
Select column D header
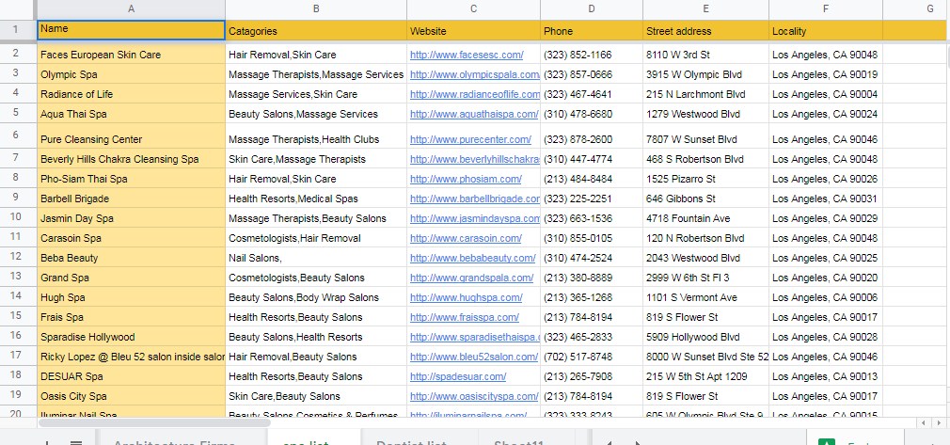(592, 9)
